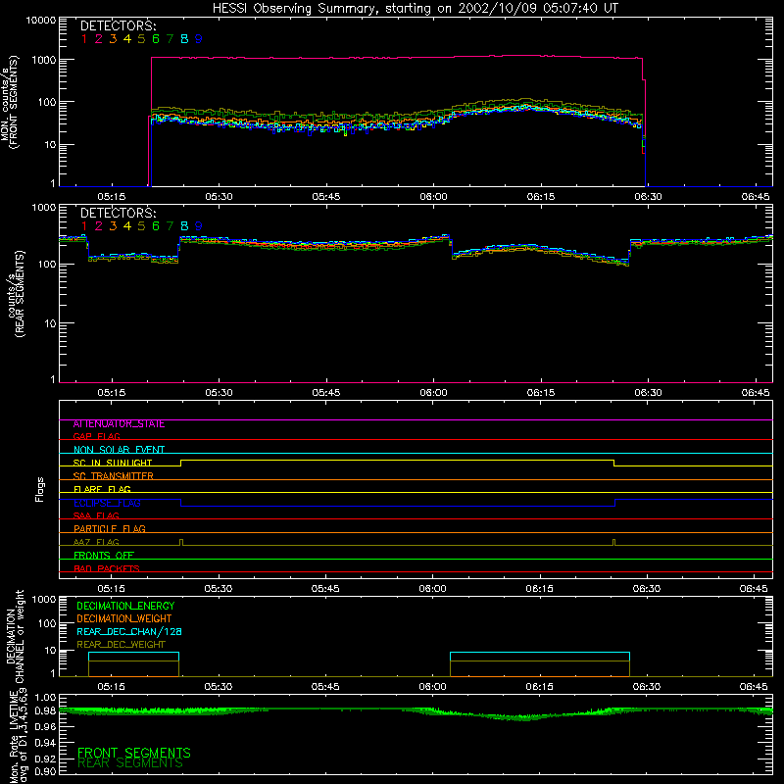Click the DECIMATION_WEIGHT legend entry
This screenshot has width=784, height=784.
[x=124, y=619]
